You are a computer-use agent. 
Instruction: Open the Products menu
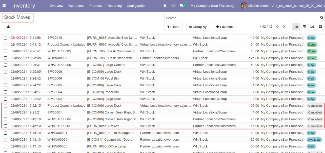click(x=96, y=6)
